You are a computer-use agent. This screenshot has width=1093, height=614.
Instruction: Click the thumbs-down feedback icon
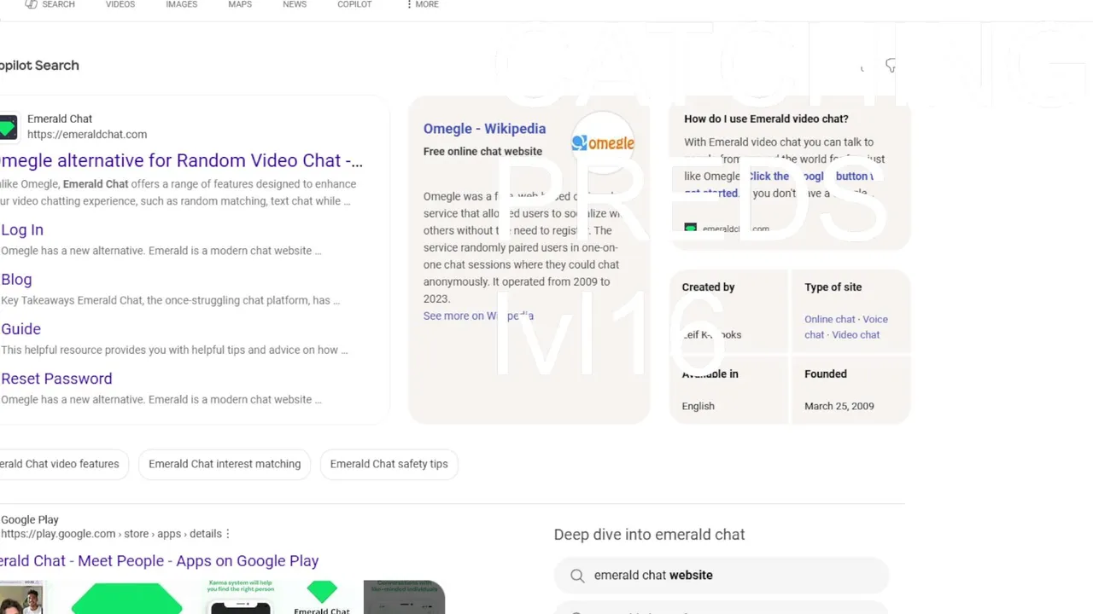[x=890, y=66]
